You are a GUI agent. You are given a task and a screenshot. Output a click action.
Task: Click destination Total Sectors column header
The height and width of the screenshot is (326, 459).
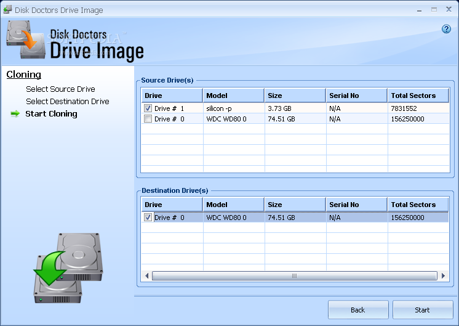(x=418, y=205)
